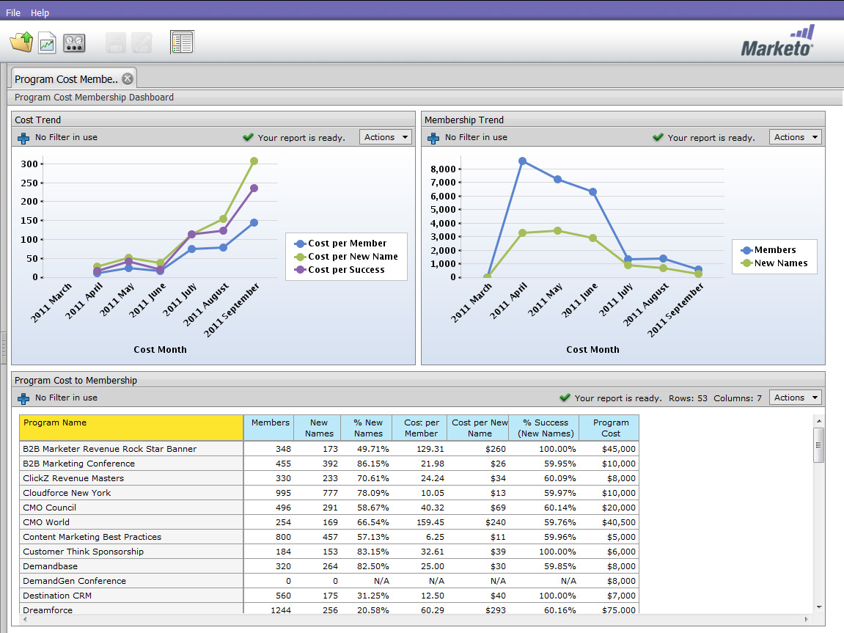Click horizontal scrollbar right arrow under table
Image resolution: width=844 pixels, height=633 pixels.
(806, 620)
